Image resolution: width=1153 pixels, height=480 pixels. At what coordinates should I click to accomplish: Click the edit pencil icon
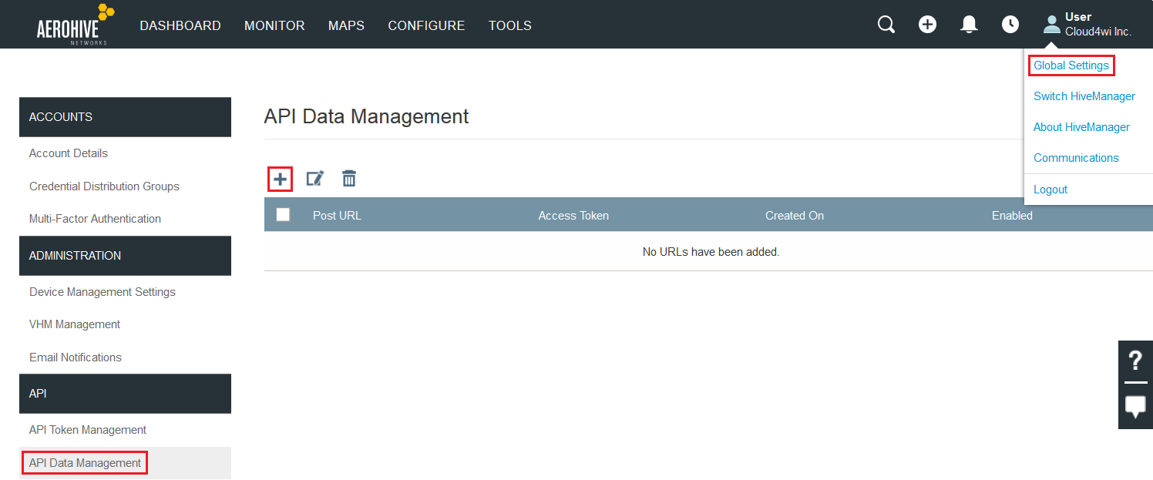314,179
